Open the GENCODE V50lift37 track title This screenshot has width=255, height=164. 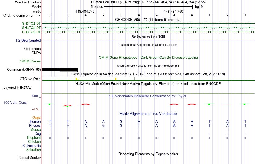(x=148, y=20)
